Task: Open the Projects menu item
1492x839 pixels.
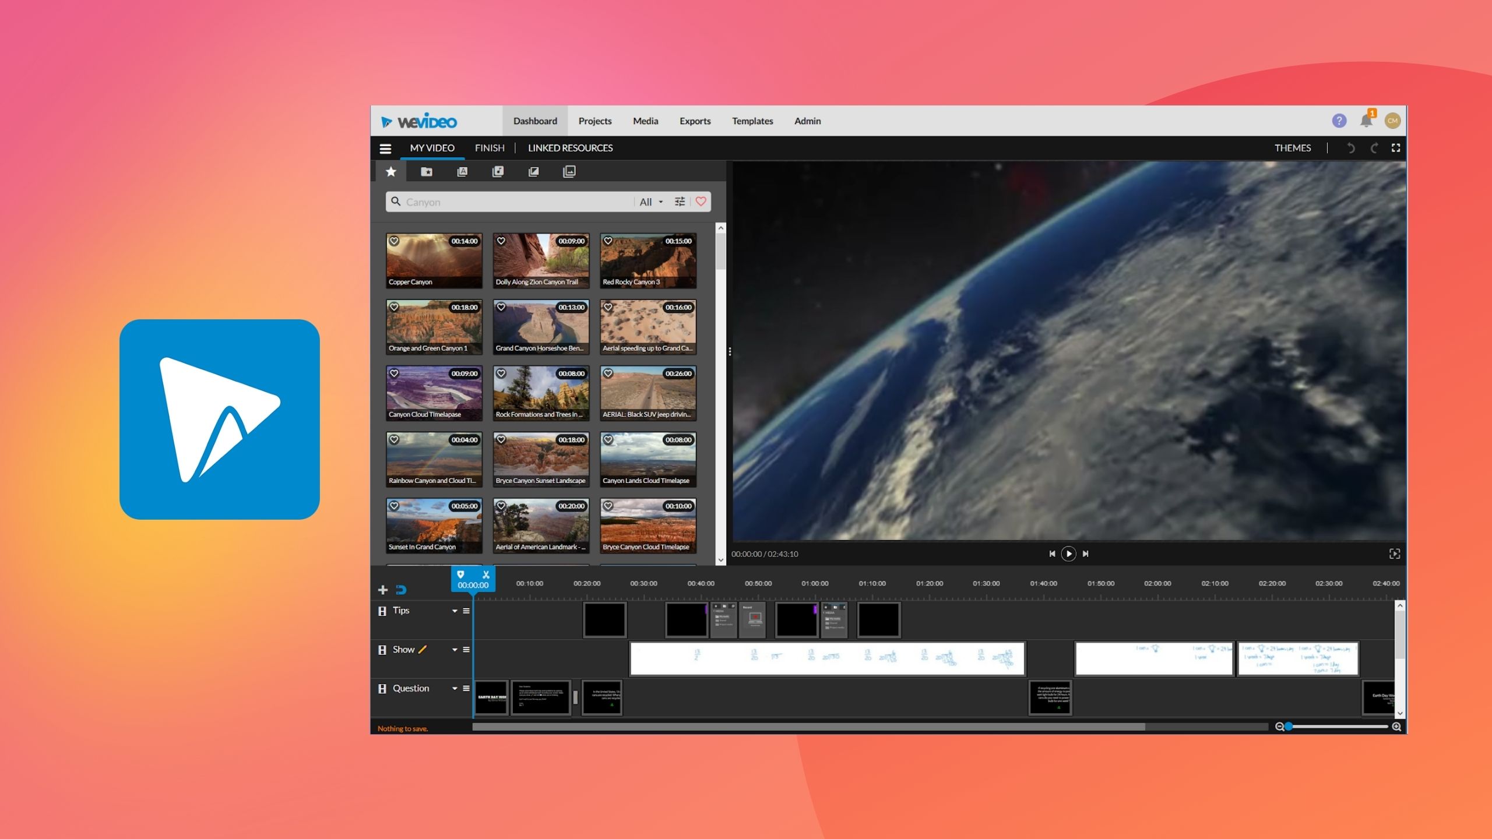Action: click(x=595, y=121)
